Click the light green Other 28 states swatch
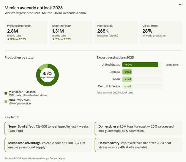 pos(6,101)
